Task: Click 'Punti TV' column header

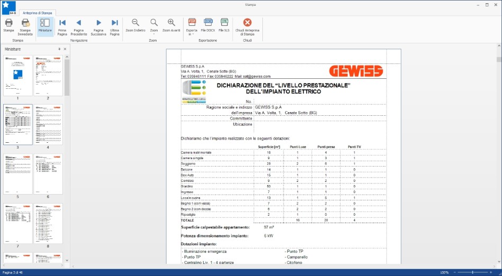Action: point(354,147)
